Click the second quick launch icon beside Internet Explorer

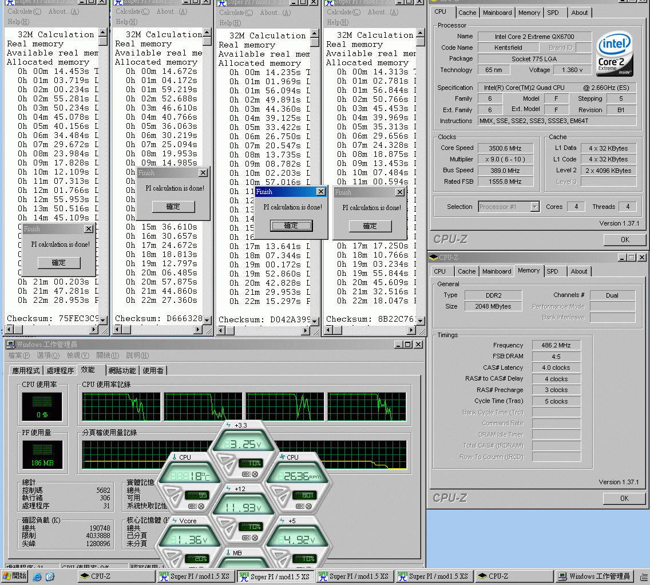coord(50,576)
